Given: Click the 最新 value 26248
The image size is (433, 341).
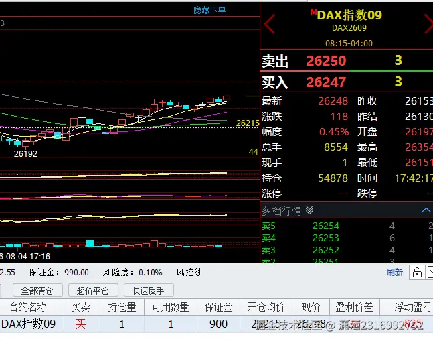Looking at the screenshot, I should pos(333,101).
